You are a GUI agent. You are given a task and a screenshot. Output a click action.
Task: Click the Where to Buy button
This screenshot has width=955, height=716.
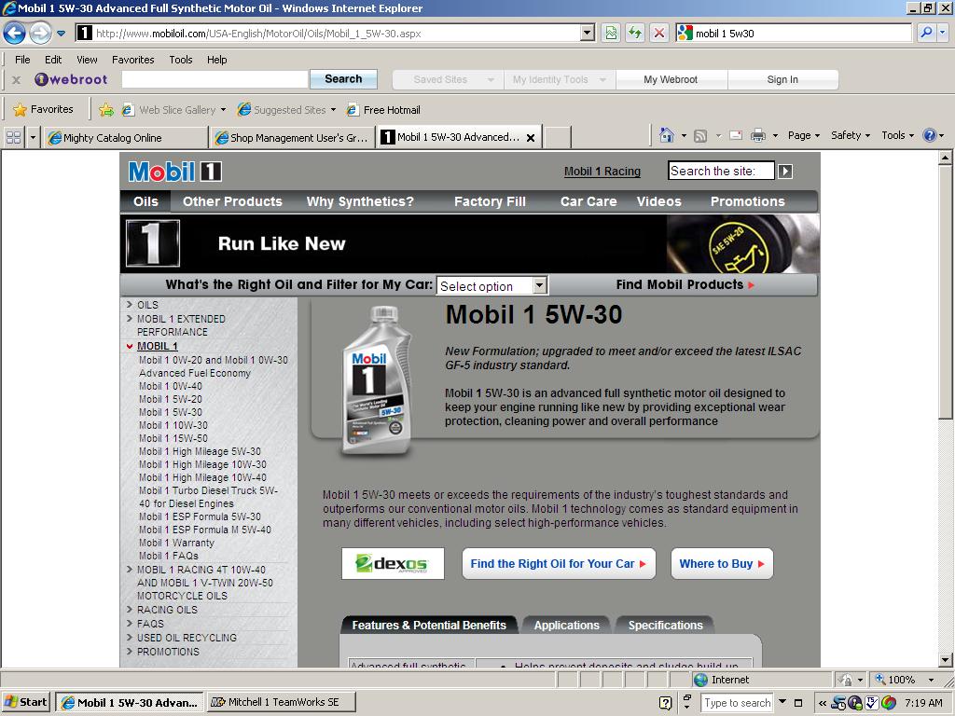click(722, 564)
